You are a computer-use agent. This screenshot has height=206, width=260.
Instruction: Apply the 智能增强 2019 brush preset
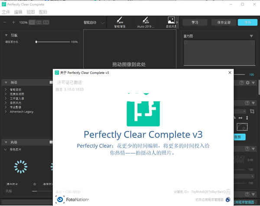click(x=120, y=22)
